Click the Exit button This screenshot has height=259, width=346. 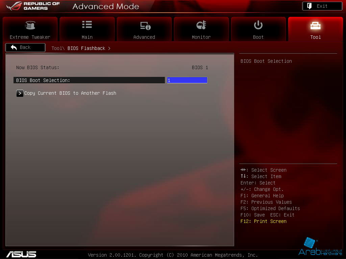point(322,6)
